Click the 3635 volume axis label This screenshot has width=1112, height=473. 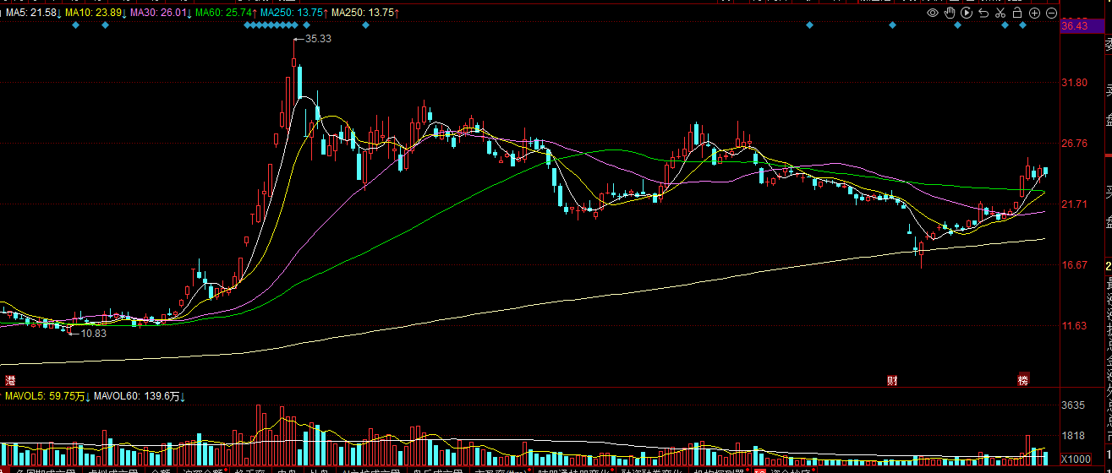(x=1073, y=405)
